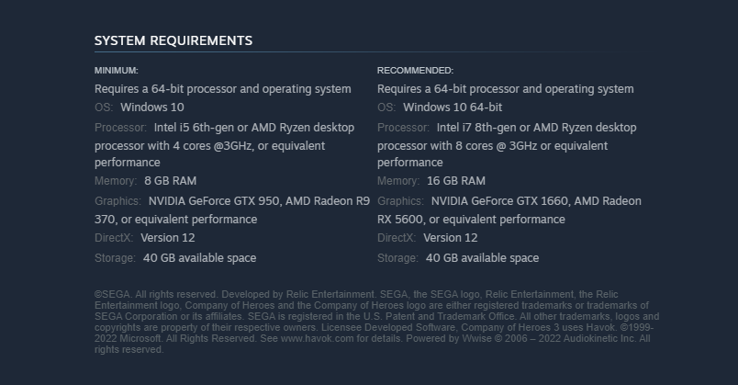Click the www.havok.com address in copyright text
Image resolution: width=738 pixels, height=385 pixels.
pyautogui.click(x=318, y=339)
